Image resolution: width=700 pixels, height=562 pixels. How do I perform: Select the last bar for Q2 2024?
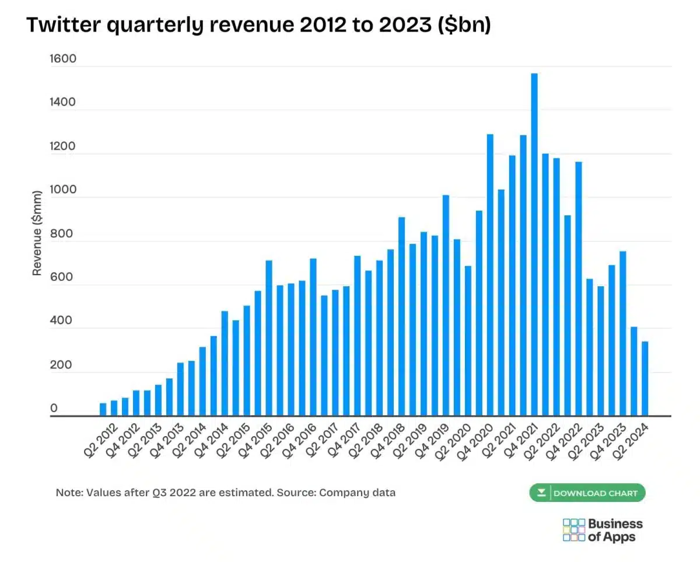pyautogui.click(x=645, y=379)
